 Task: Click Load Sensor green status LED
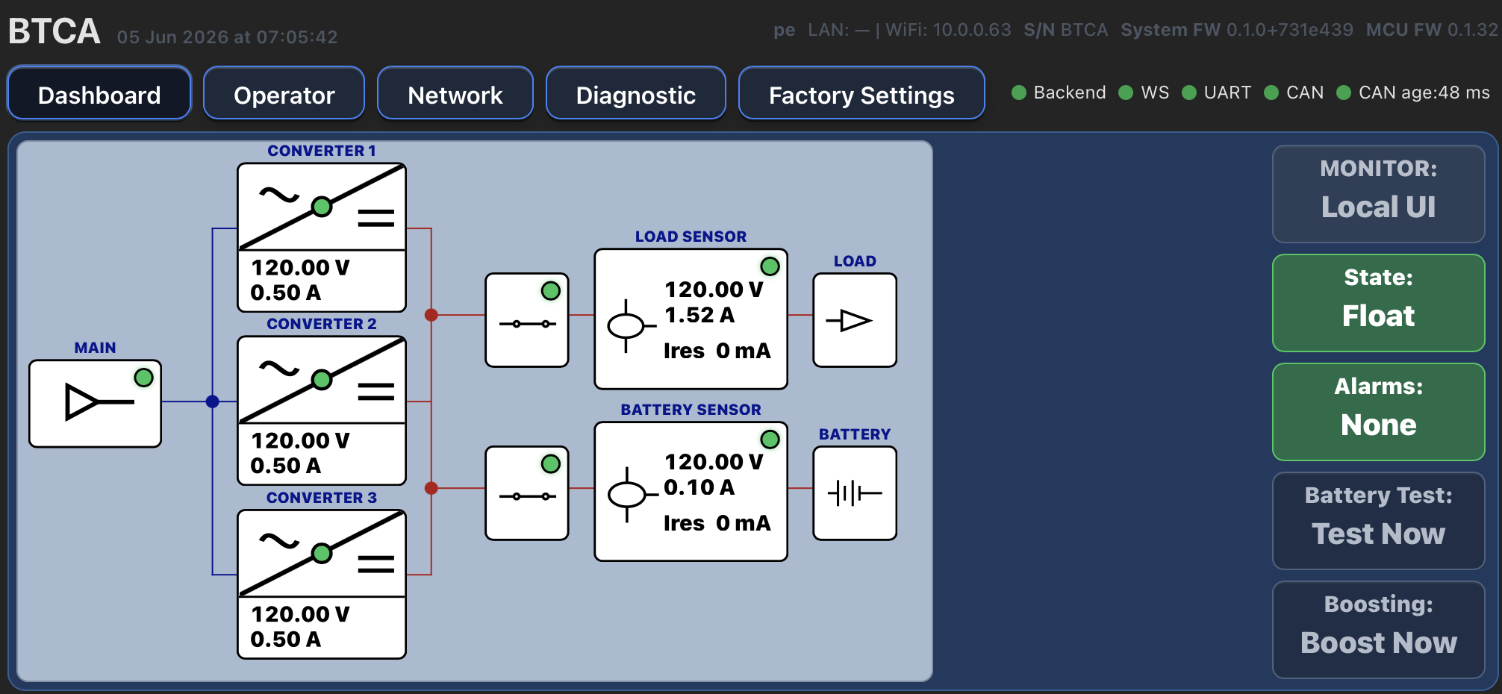770,266
